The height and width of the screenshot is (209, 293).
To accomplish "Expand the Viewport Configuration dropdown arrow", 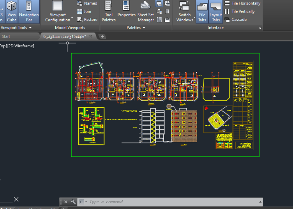I will pyautogui.click(x=72, y=18).
